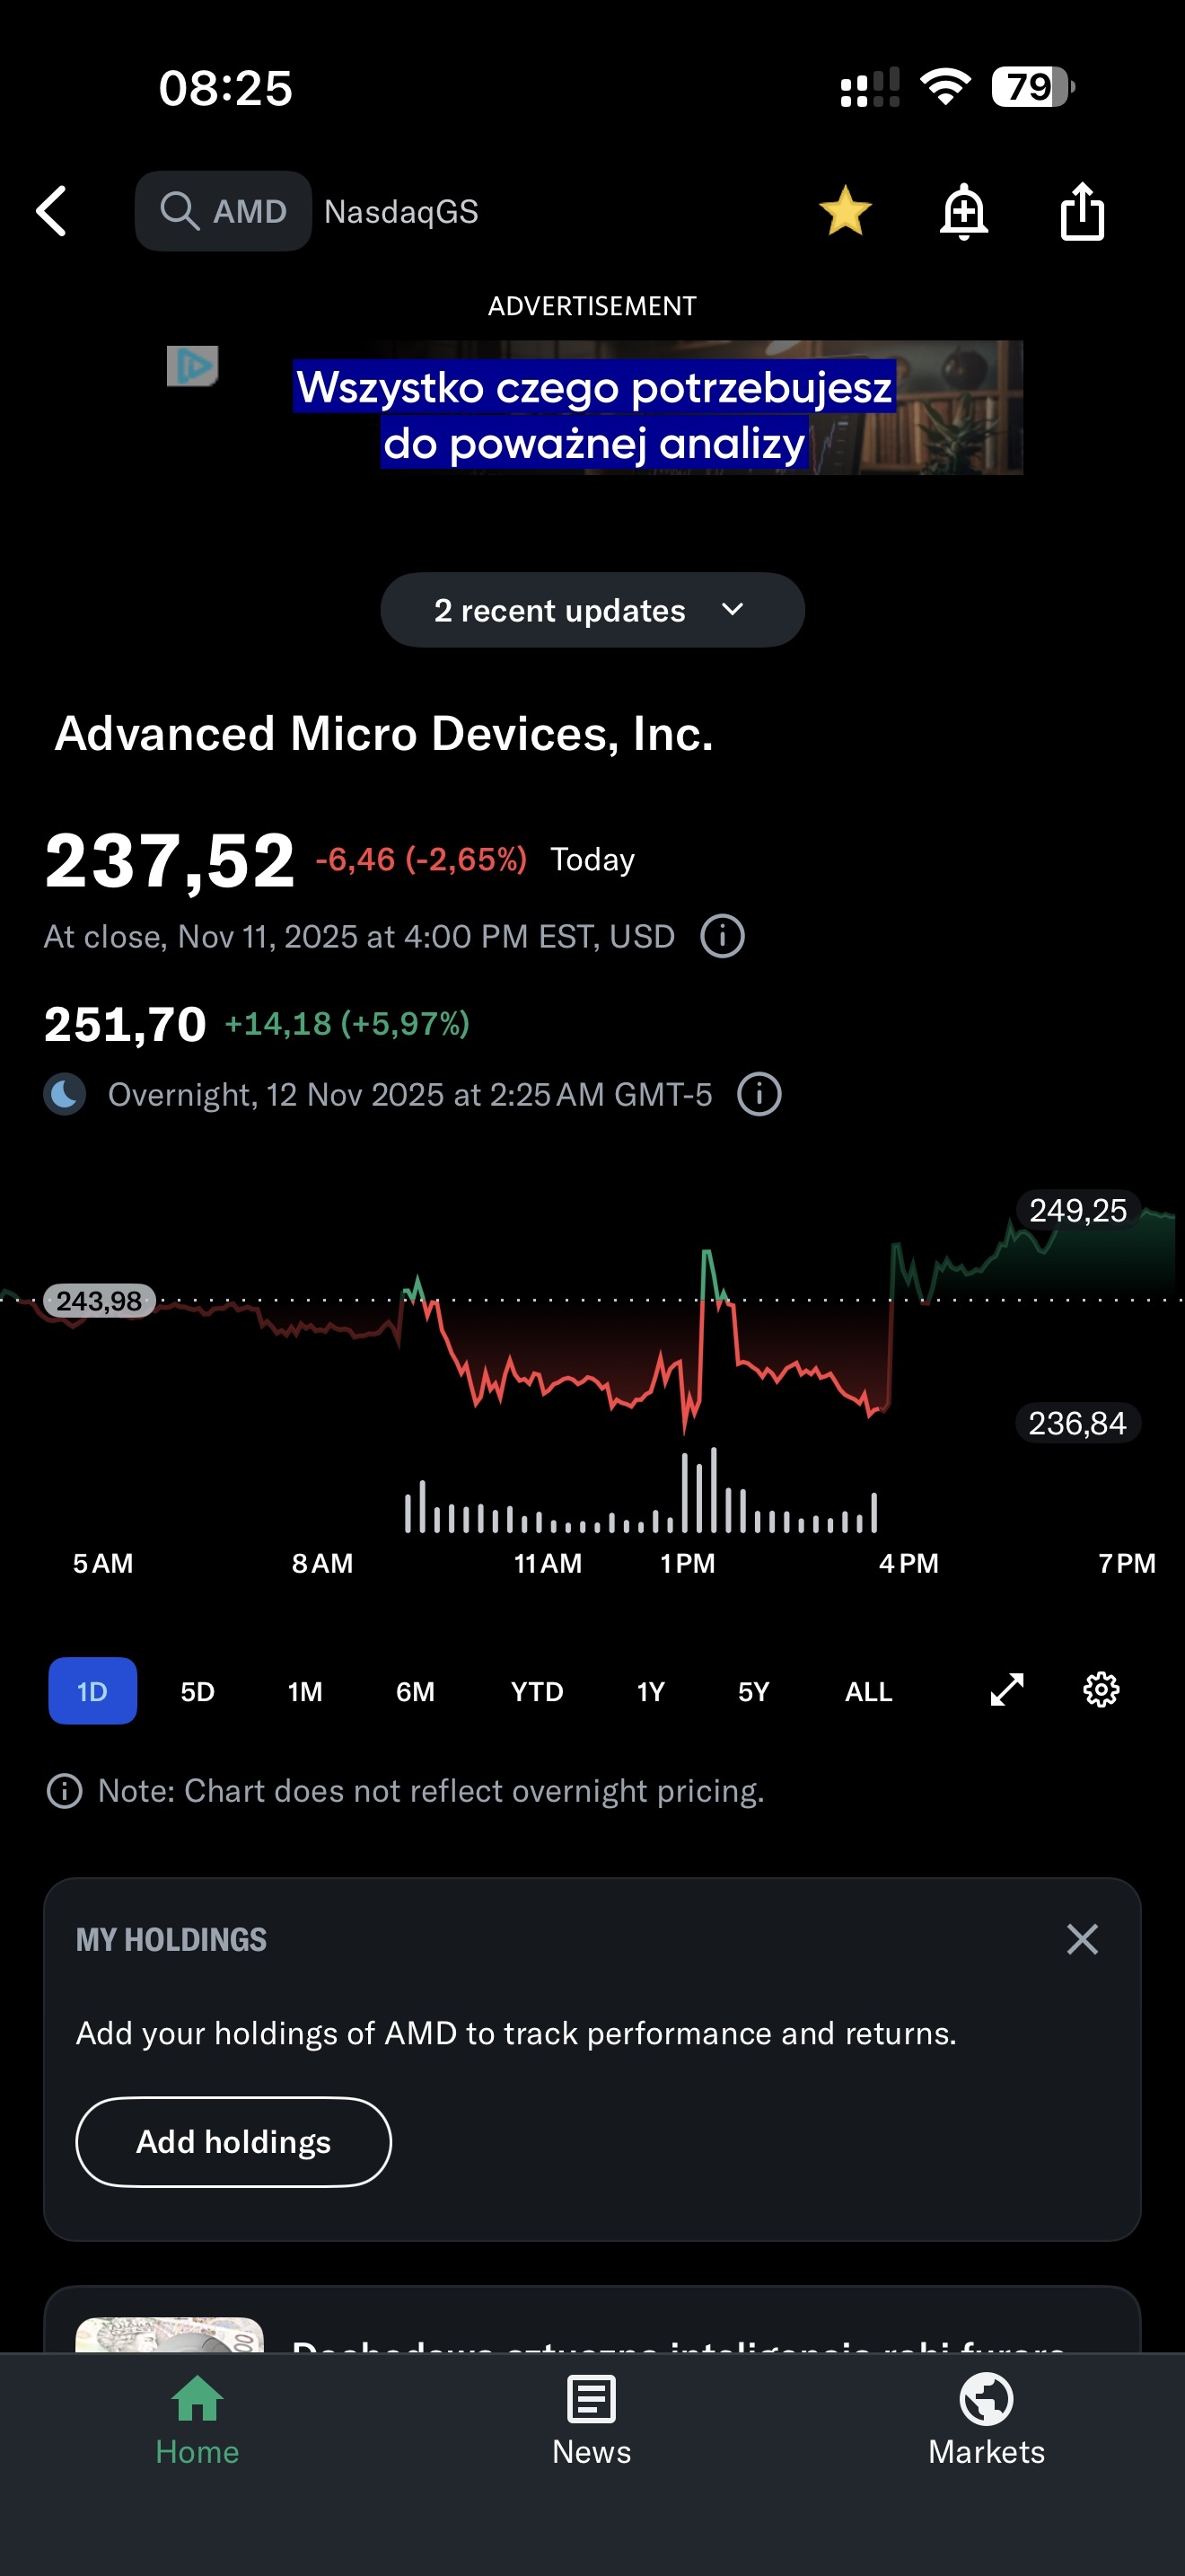Image resolution: width=1185 pixels, height=2576 pixels.
Task: Switch chart to YTD range
Action: point(537,1691)
